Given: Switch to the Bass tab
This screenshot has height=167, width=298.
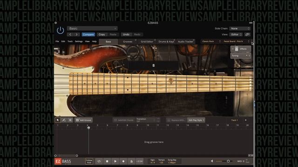Looking at the screenshot, I should click(108, 41).
